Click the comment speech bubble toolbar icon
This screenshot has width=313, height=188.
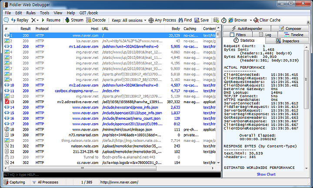point(6,20)
